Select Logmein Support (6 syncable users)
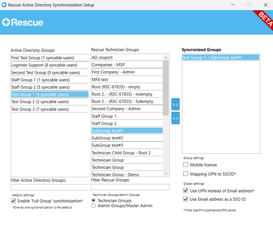Screen dimensions: 273x227 click(x=50, y=65)
